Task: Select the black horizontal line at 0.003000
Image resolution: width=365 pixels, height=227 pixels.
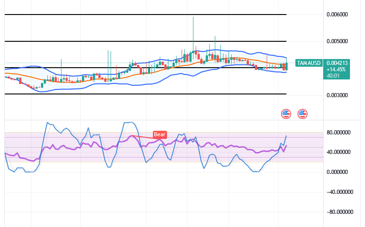Action: (146, 94)
